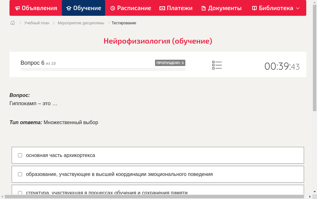Screen dimensions: 317x199
Task: Select the answer about эмоционального поведения
Action: (x=20, y=174)
